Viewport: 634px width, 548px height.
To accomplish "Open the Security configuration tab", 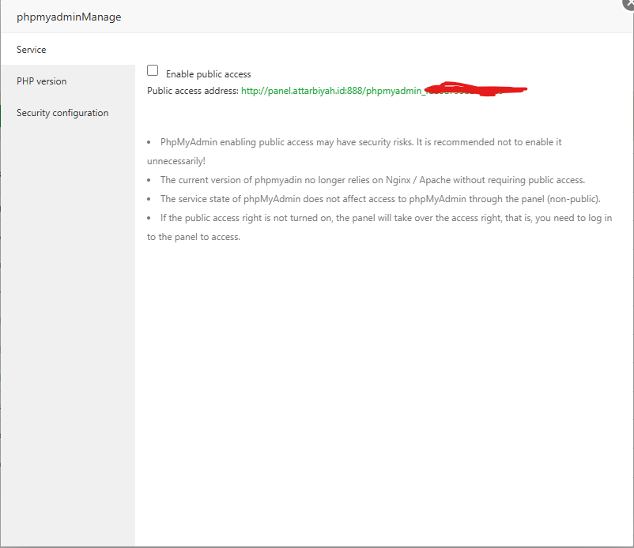I will pyautogui.click(x=68, y=113).
